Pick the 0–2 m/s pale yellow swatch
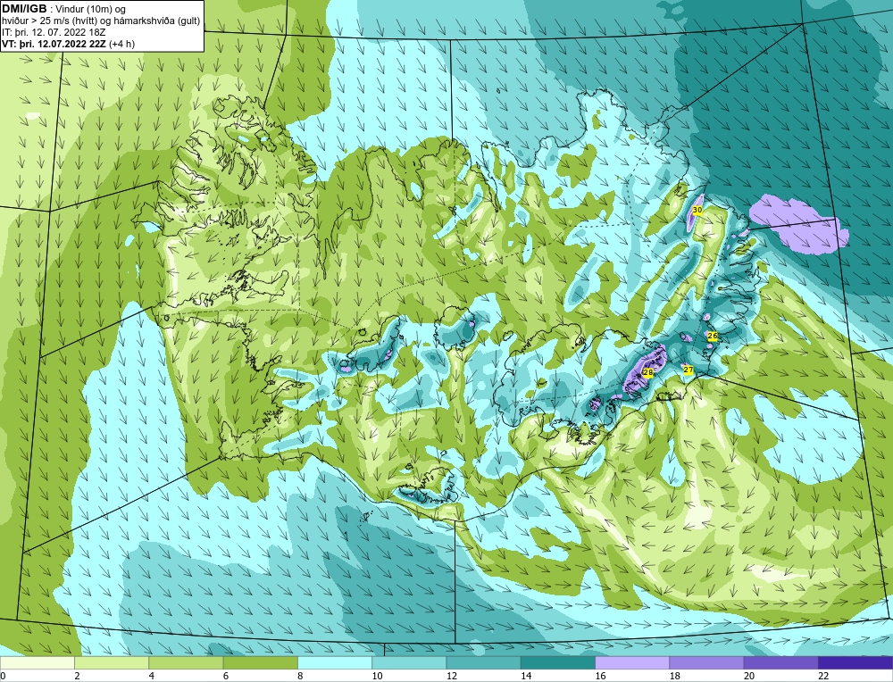Image resolution: width=893 pixels, height=682 pixels. click(x=38, y=662)
